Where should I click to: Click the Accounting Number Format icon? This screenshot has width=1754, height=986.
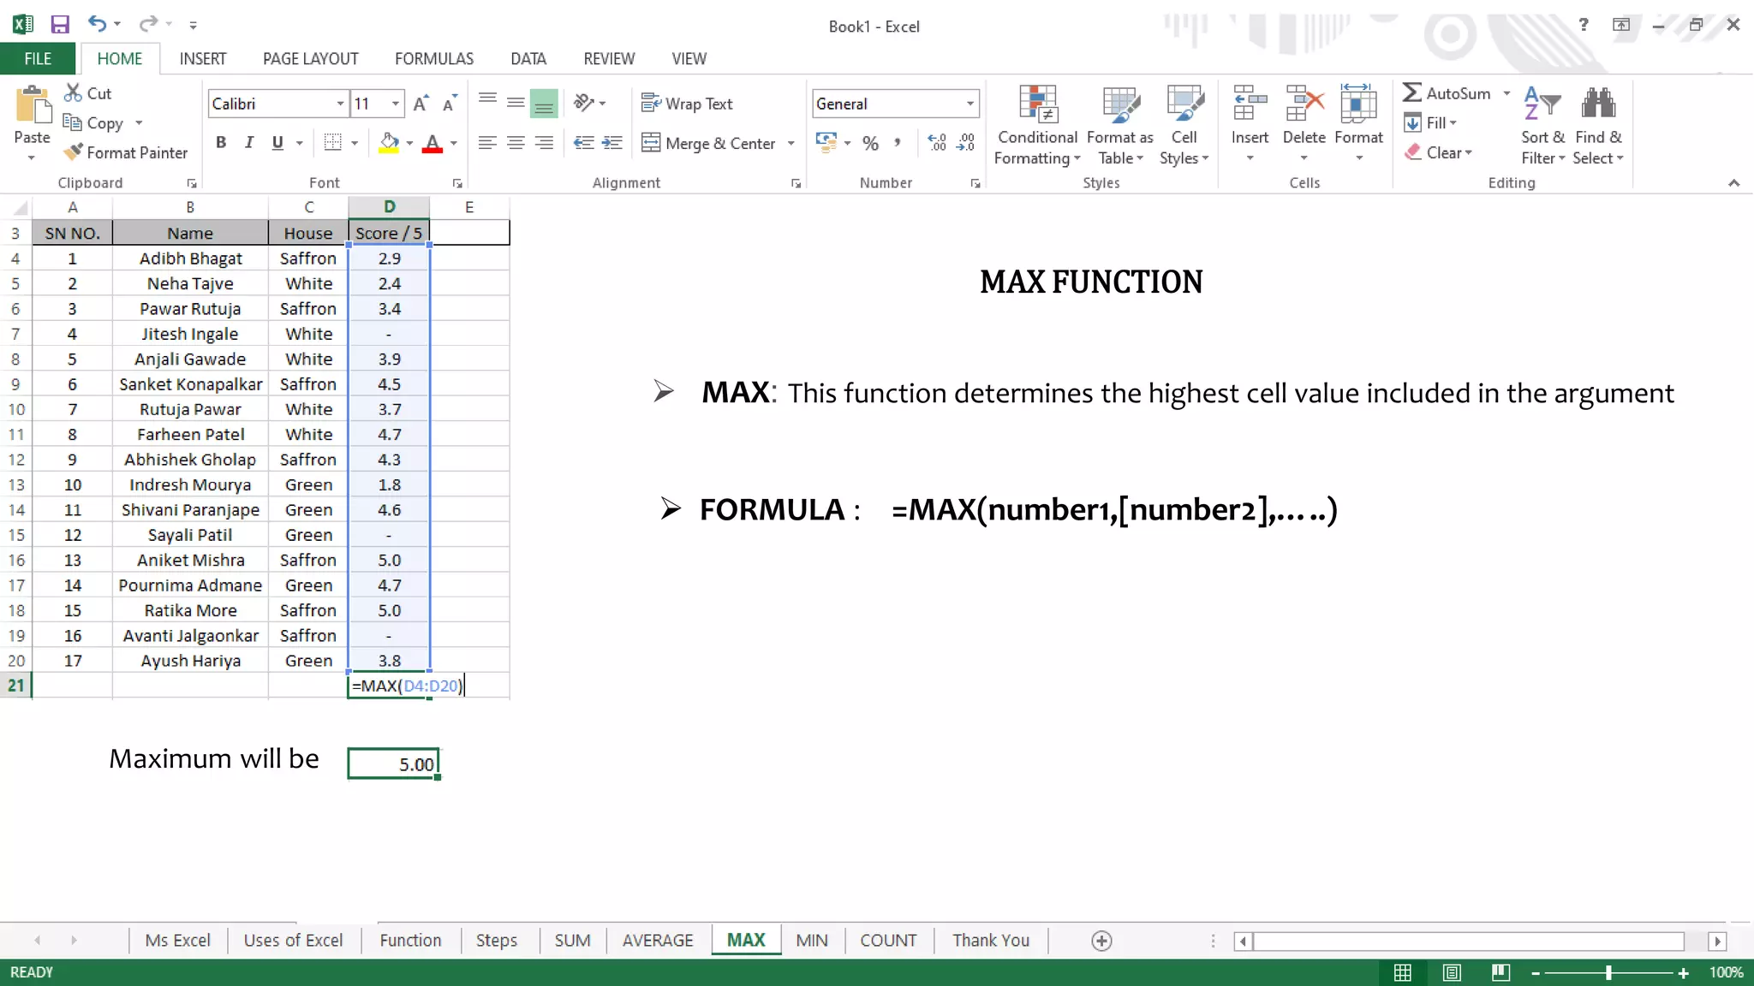coord(826,142)
